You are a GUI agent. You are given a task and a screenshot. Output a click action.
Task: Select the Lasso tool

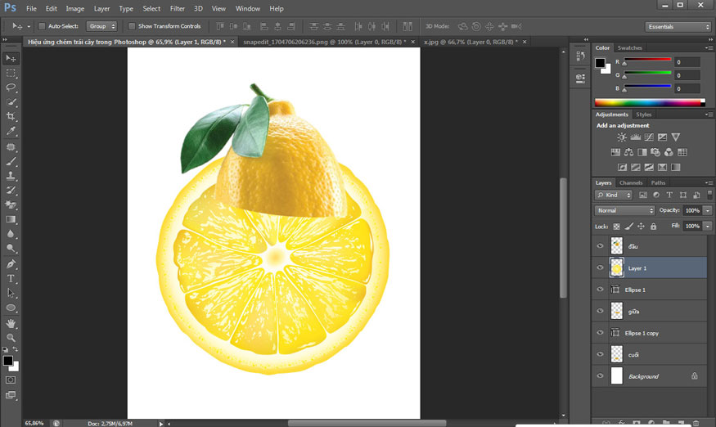click(11, 88)
